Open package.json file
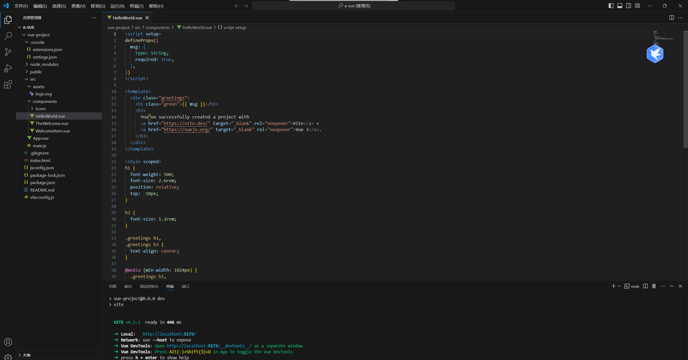Viewport: 688px width, 360px height. click(59, 182)
